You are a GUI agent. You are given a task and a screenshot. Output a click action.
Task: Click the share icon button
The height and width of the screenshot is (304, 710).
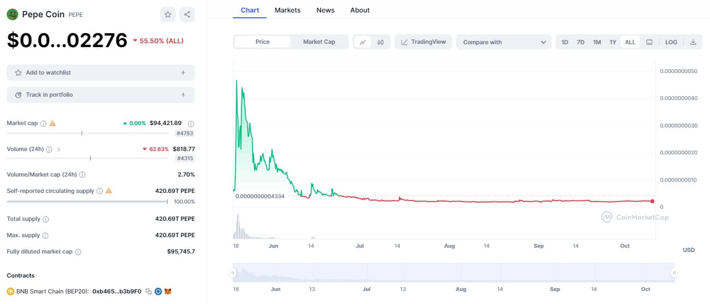point(187,14)
